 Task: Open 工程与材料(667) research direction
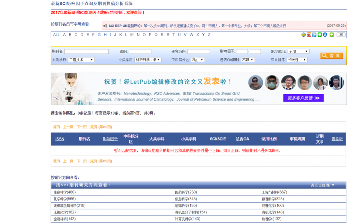click(274, 192)
